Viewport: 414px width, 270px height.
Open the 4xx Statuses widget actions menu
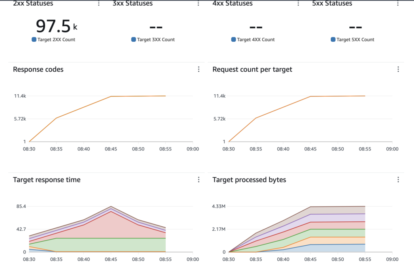pyautogui.click(x=298, y=4)
